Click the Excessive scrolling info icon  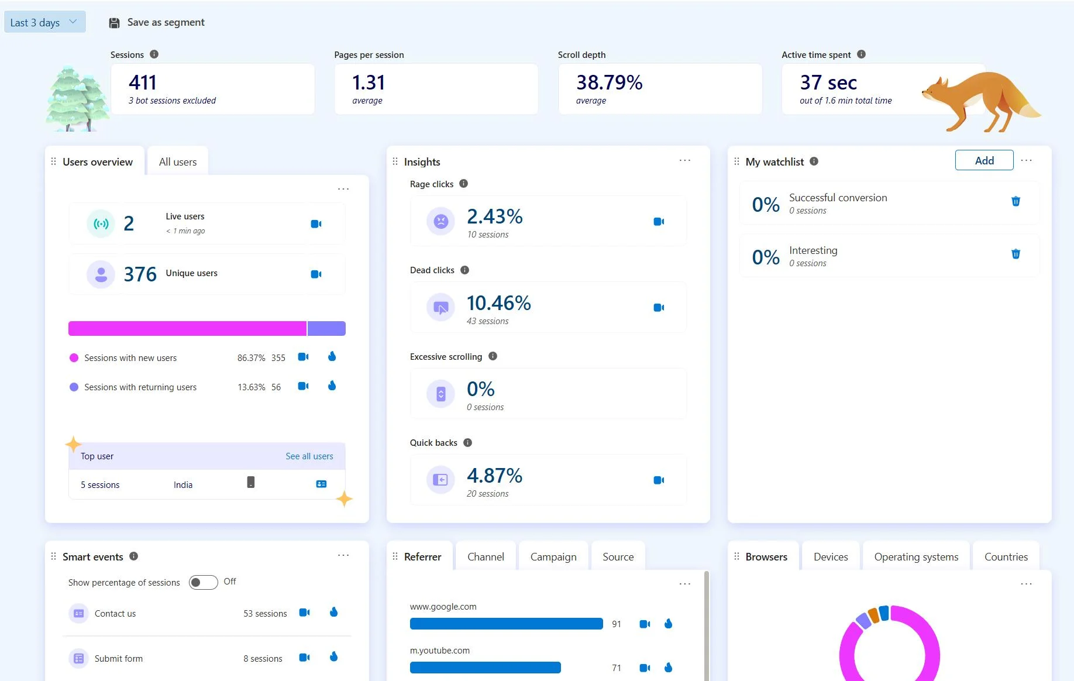pyautogui.click(x=493, y=356)
